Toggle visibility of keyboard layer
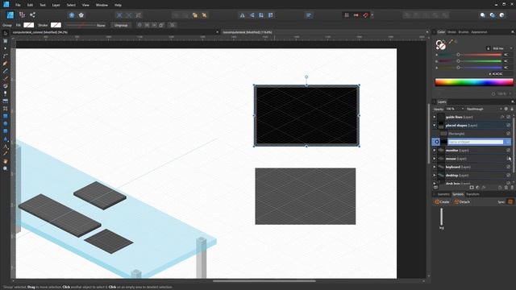 509,167
